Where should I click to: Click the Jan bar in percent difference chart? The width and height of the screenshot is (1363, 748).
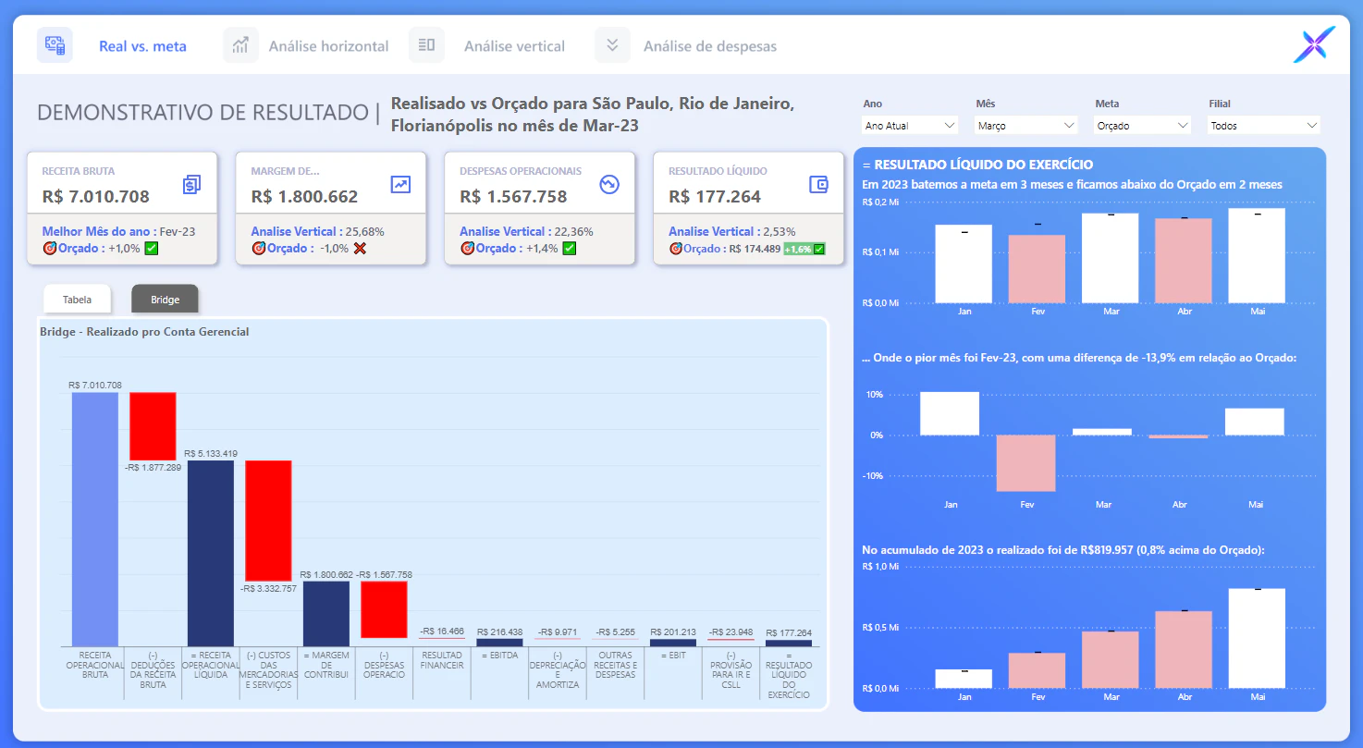(950, 413)
